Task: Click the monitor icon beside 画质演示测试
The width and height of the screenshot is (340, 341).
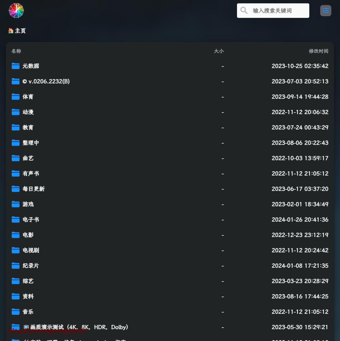Action: (x=27, y=327)
